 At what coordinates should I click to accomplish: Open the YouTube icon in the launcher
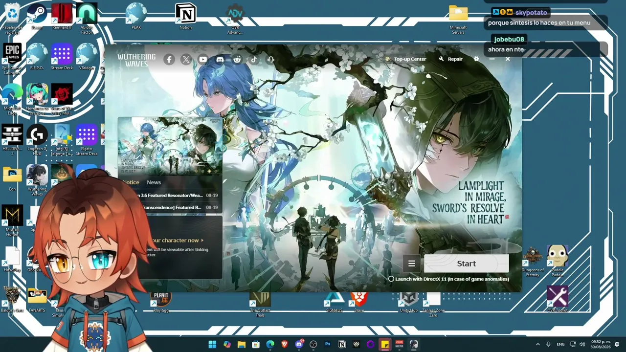(x=203, y=60)
